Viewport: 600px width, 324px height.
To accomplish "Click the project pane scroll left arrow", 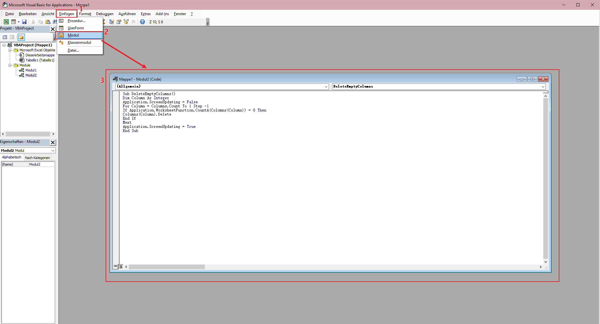I will (3, 134).
